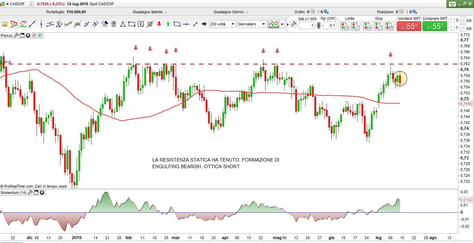The image size is (474, 243).
Task: Activate the text annotation tool
Action: pyautogui.click(x=141, y=24)
